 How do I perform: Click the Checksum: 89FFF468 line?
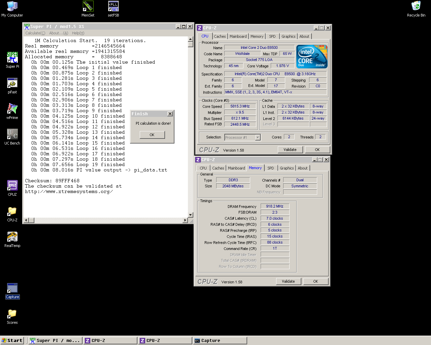pos(52,181)
